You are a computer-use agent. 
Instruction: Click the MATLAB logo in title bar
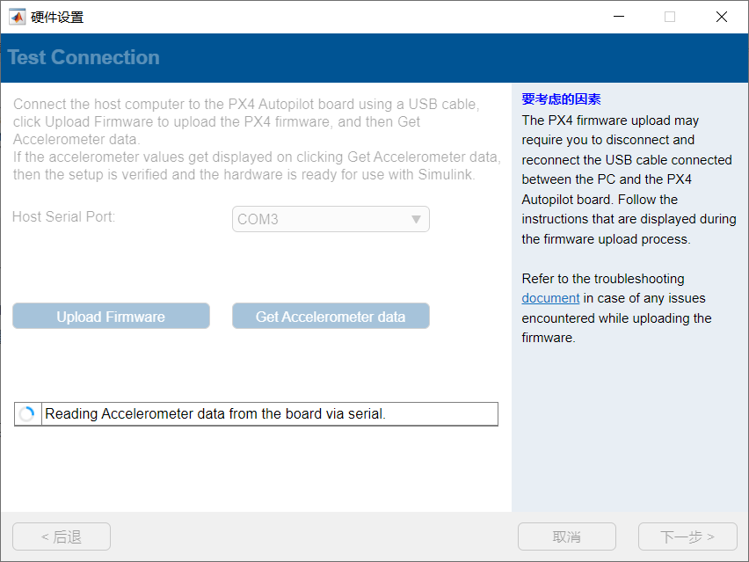point(17,17)
